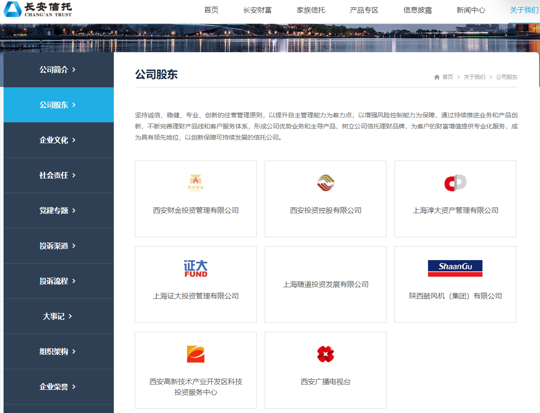Open the 投诉渠道 sidebar item
Image resolution: width=540 pixels, height=413 pixels.
click(58, 246)
